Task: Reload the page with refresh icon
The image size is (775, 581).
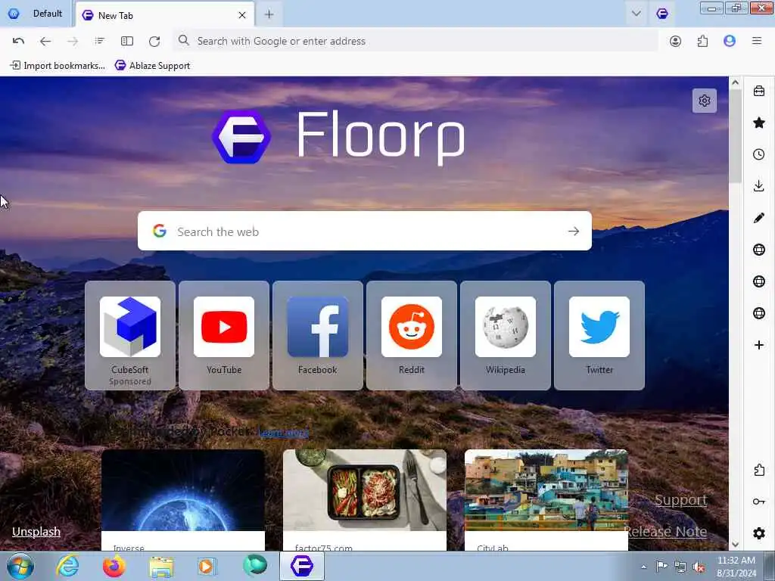Action: [154, 41]
